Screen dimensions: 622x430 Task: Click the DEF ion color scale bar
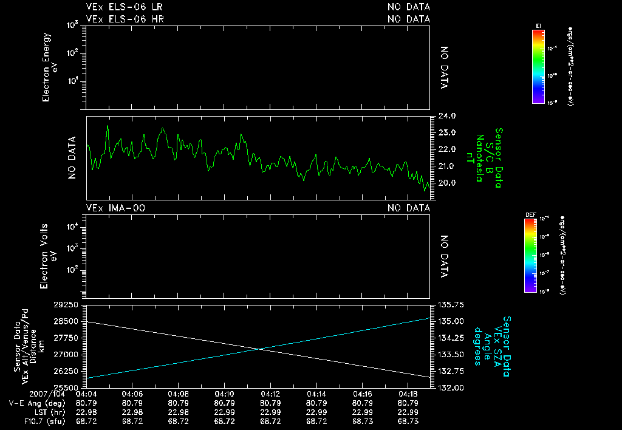tap(530, 256)
